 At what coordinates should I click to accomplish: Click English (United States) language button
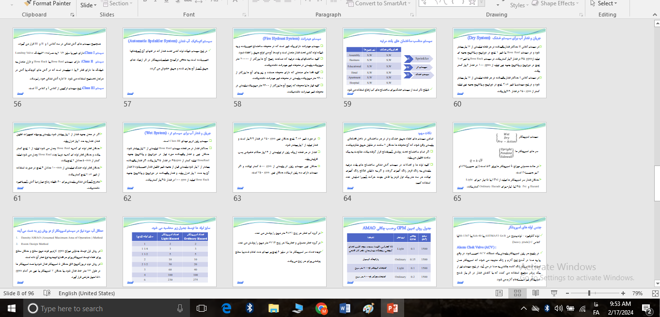pyautogui.click(x=87, y=293)
